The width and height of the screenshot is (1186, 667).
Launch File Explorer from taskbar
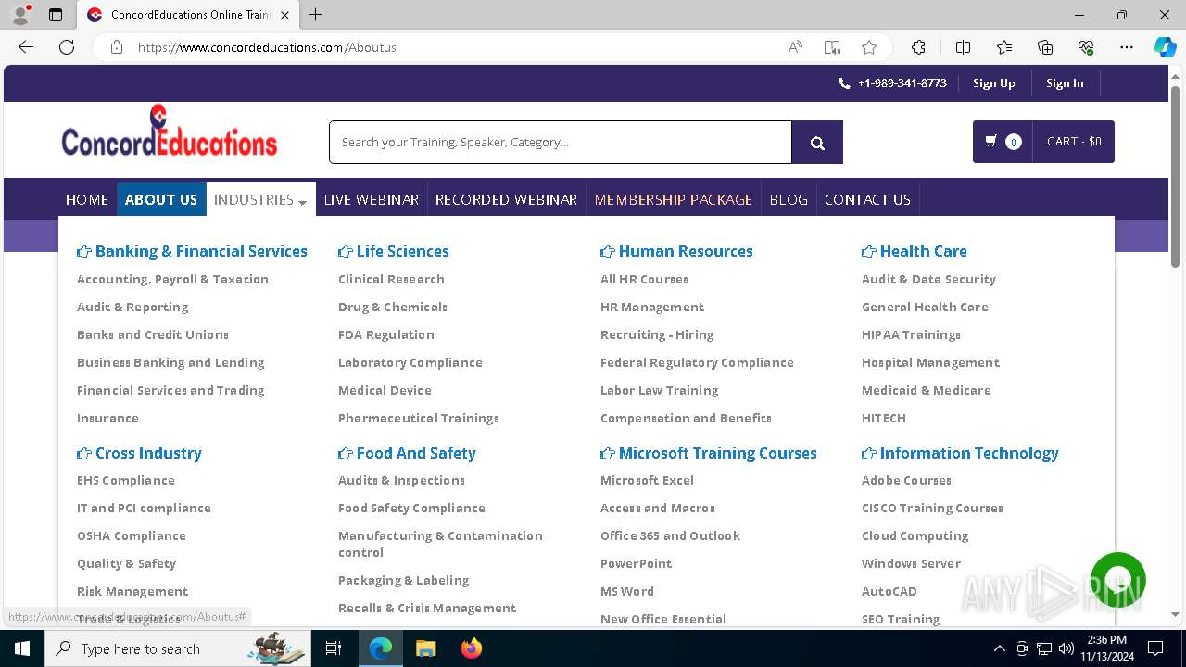point(425,648)
